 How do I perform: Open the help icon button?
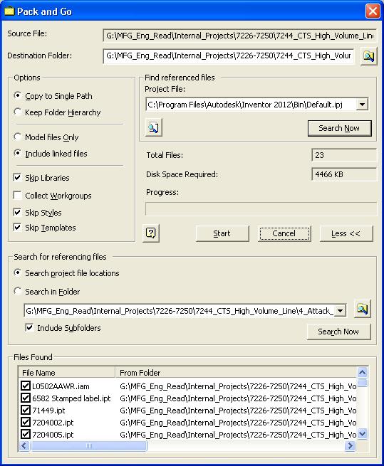point(151,233)
